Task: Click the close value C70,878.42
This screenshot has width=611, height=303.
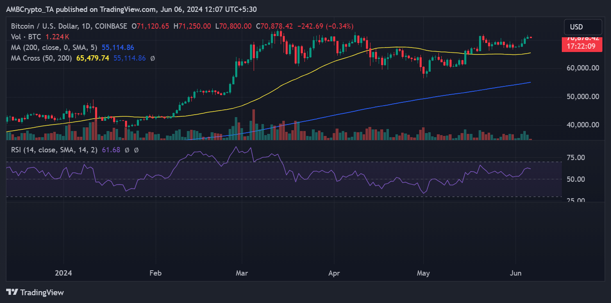Action: [274, 26]
